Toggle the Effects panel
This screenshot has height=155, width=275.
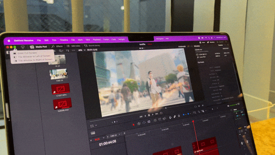[x=57, y=46]
